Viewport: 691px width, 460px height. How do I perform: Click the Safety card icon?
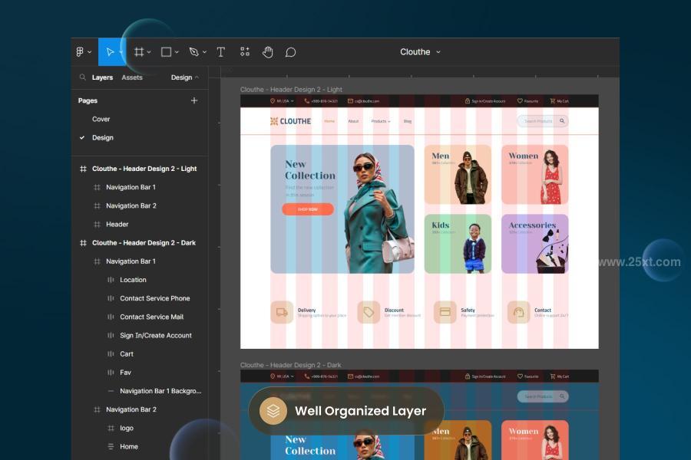pos(445,312)
